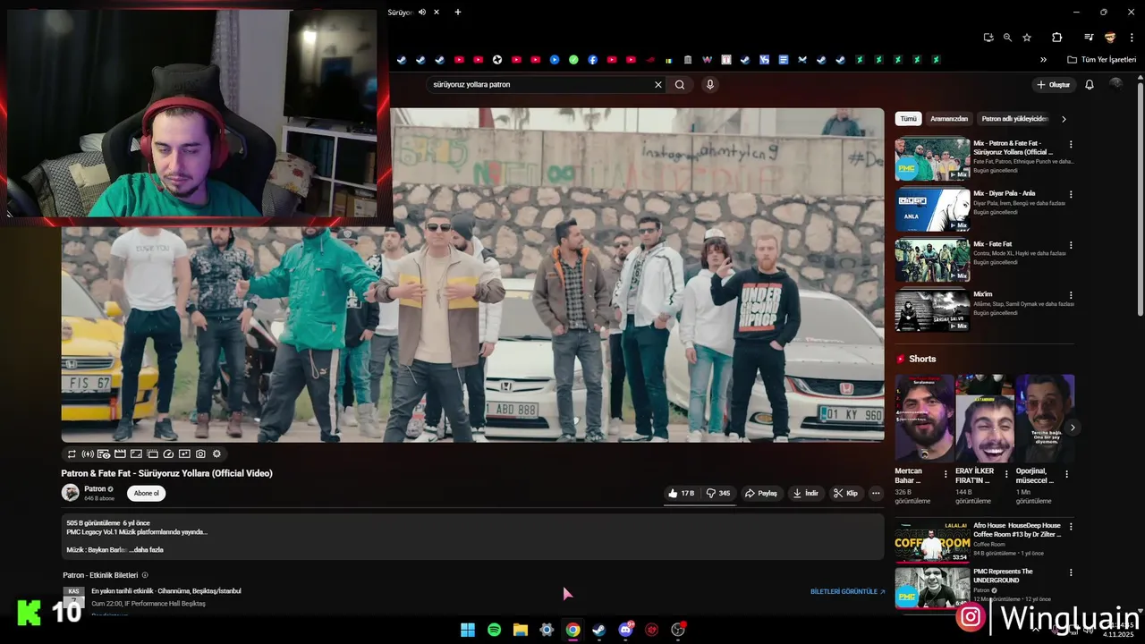Click in the YouTube search field
This screenshot has height=644, width=1145.
point(542,85)
